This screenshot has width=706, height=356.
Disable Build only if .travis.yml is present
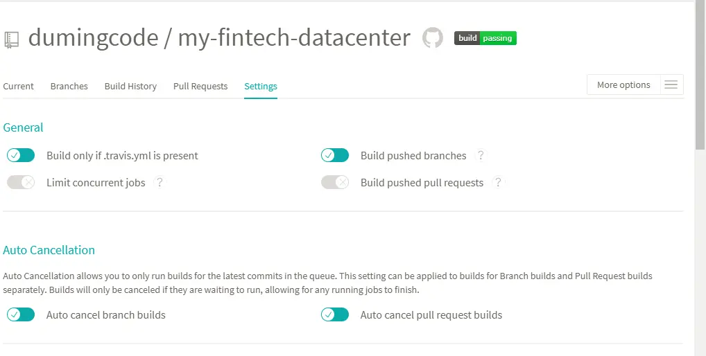21,156
